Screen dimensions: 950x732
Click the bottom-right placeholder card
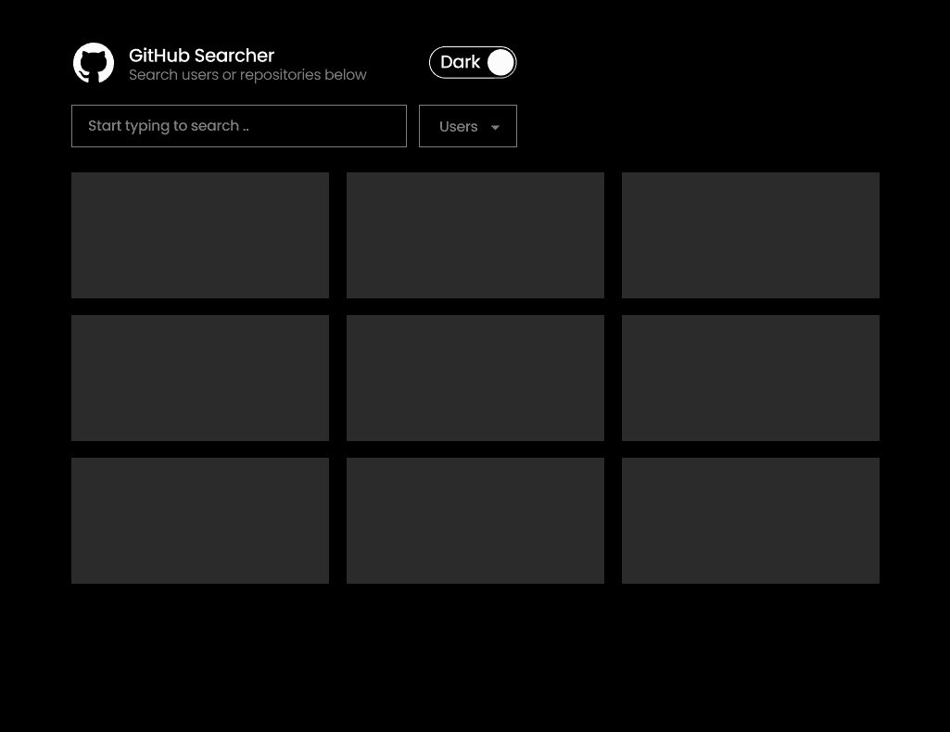pyautogui.click(x=751, y=521)
